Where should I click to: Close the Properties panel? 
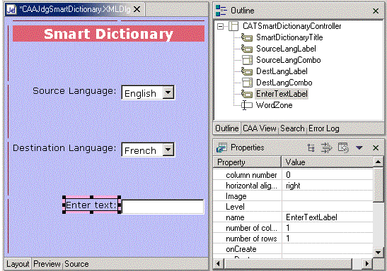coord(376,147)
